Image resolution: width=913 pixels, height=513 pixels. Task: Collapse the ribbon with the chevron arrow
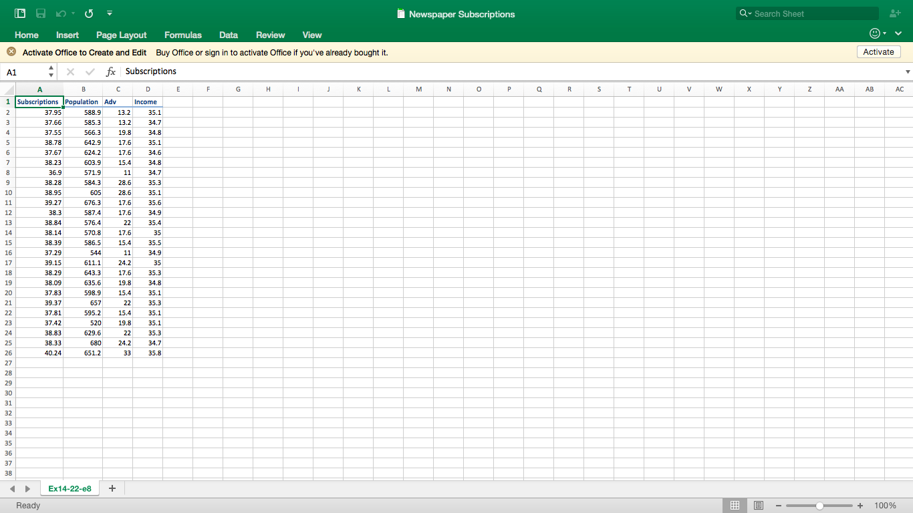pos(898,32)
